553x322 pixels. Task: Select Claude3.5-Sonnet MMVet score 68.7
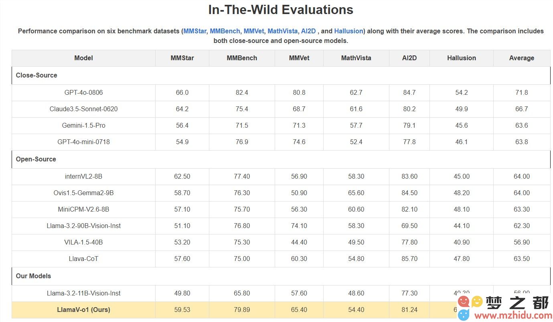click(299, 109)
